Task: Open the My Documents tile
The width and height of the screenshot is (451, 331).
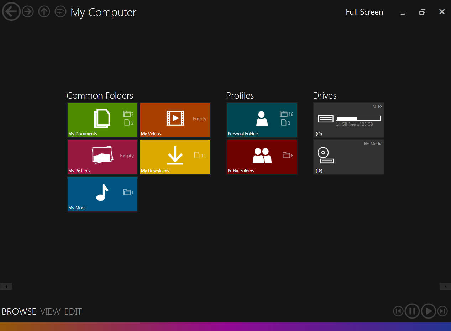Action: [x=103, y=120]
